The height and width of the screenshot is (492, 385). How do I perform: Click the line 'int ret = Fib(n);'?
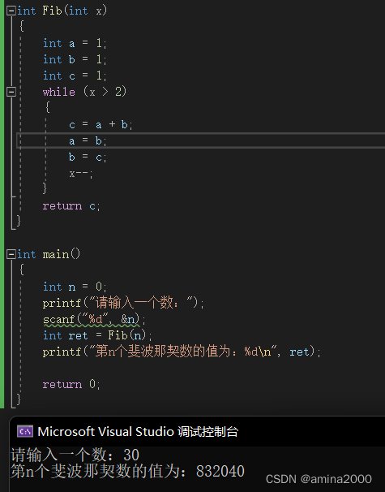click(97, 335)
